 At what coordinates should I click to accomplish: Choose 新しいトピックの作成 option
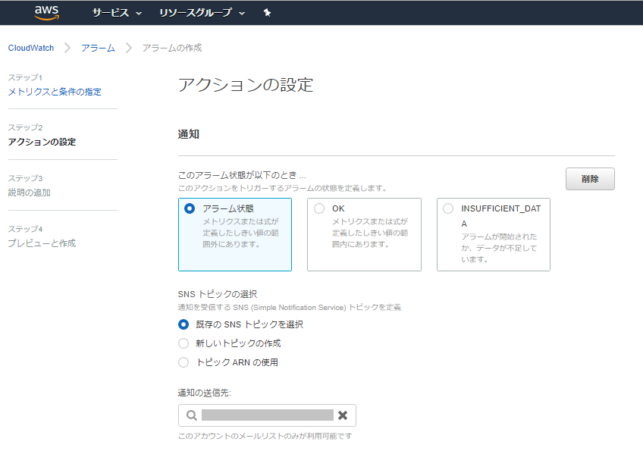(x=183, y=343)
